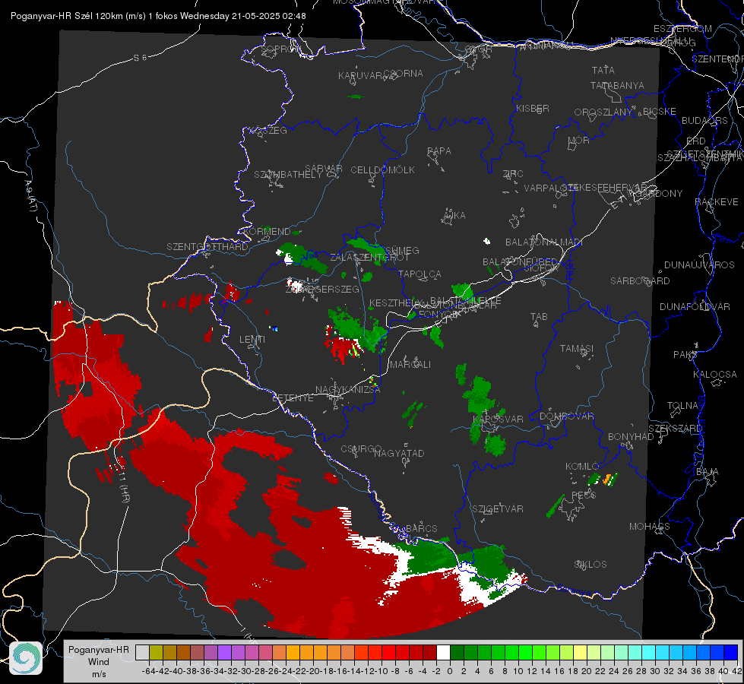744x684 pixels.
Task: Click the TAB city label
Action: [539, 317]
